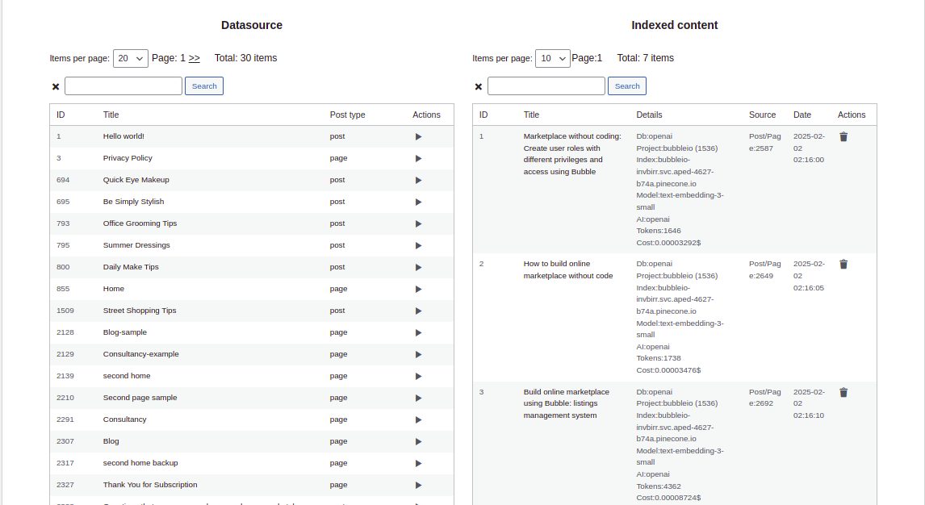Clear the Datasource search with X icon
This screenshot has height=505, width=925.
[56, 86]
